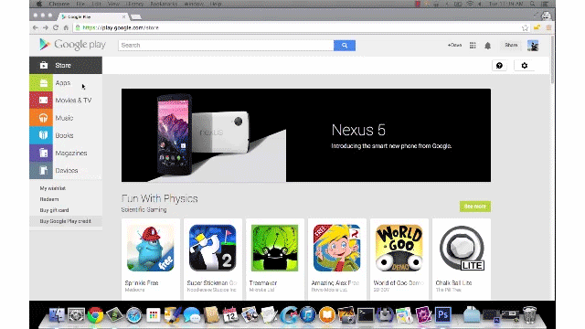Open the My wishlist link
This screenshot has height=329, width=585.
[53, 188]
